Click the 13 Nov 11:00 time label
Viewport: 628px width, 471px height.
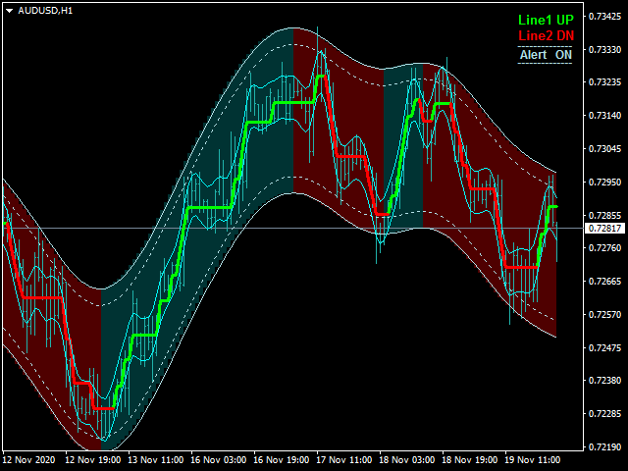[155, 460]
